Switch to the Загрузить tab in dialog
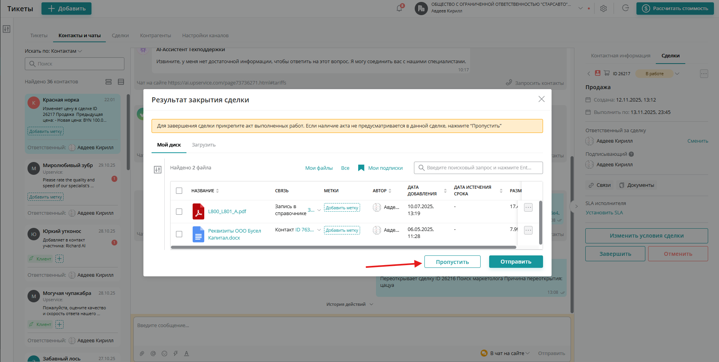This screenshot has width=719, height=362. pos(203,145)
